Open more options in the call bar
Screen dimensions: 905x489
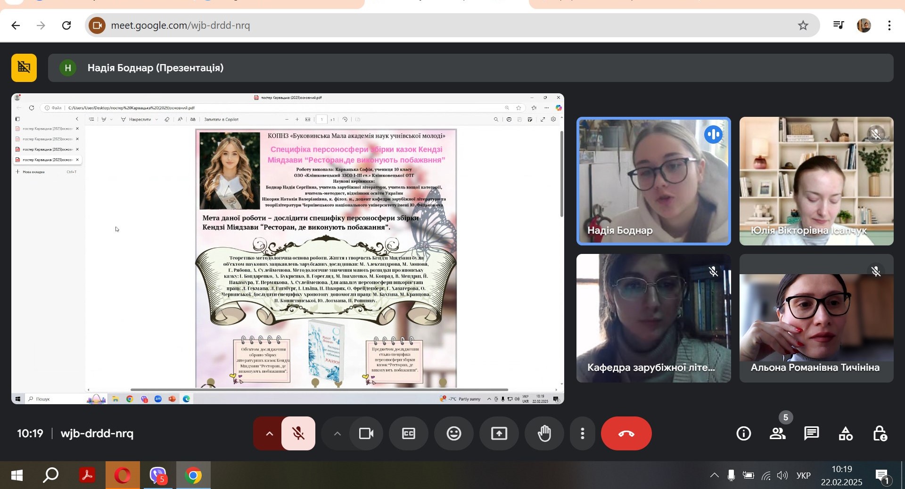(x=583, y=433)
